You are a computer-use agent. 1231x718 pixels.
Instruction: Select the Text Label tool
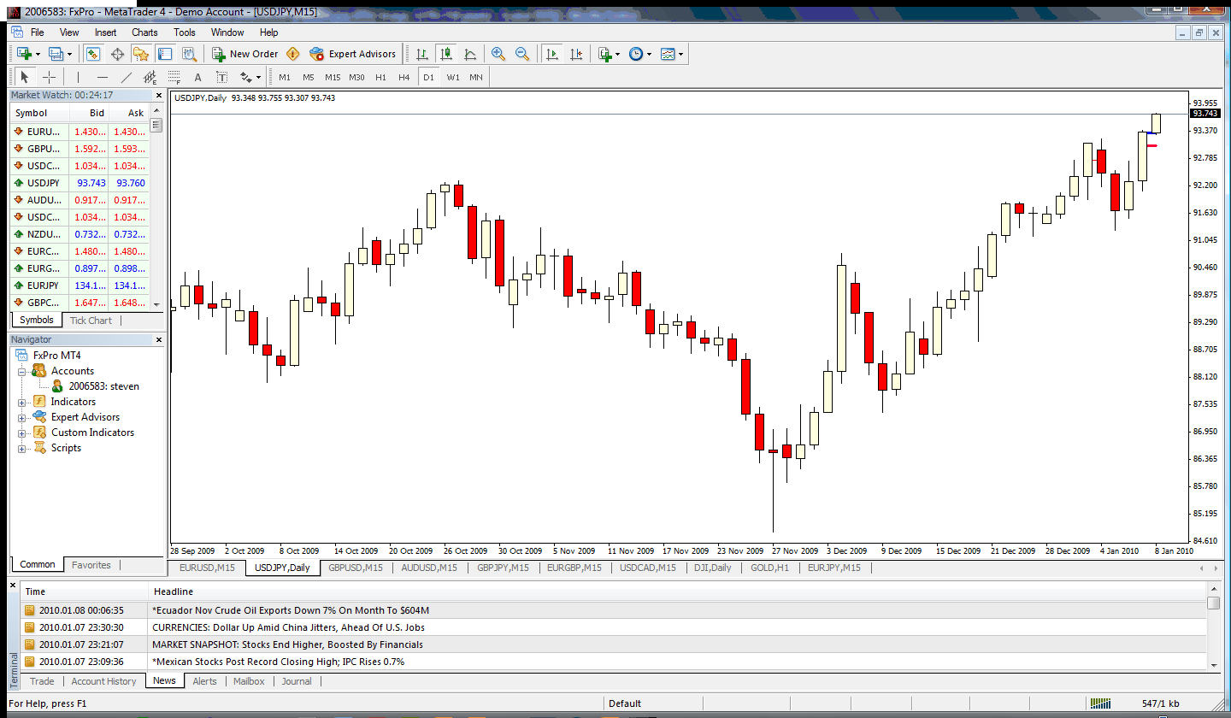[221, 77]
